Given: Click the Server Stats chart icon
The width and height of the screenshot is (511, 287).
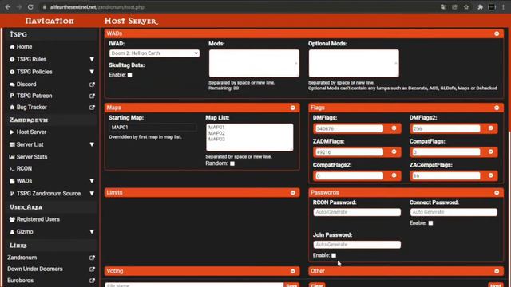Looking at the screenshot, I should click(12, 157).
